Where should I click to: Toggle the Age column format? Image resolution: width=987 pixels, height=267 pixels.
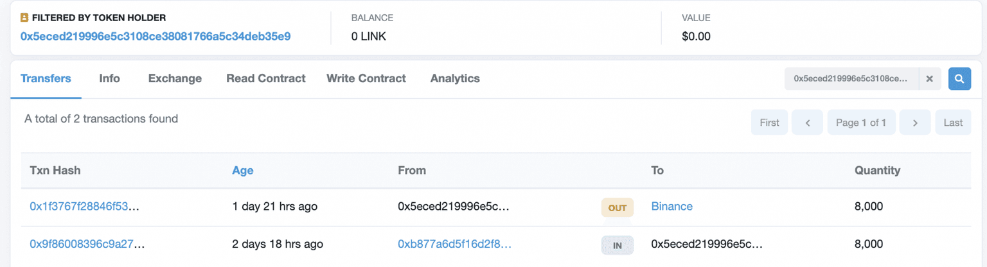(242, 171)
